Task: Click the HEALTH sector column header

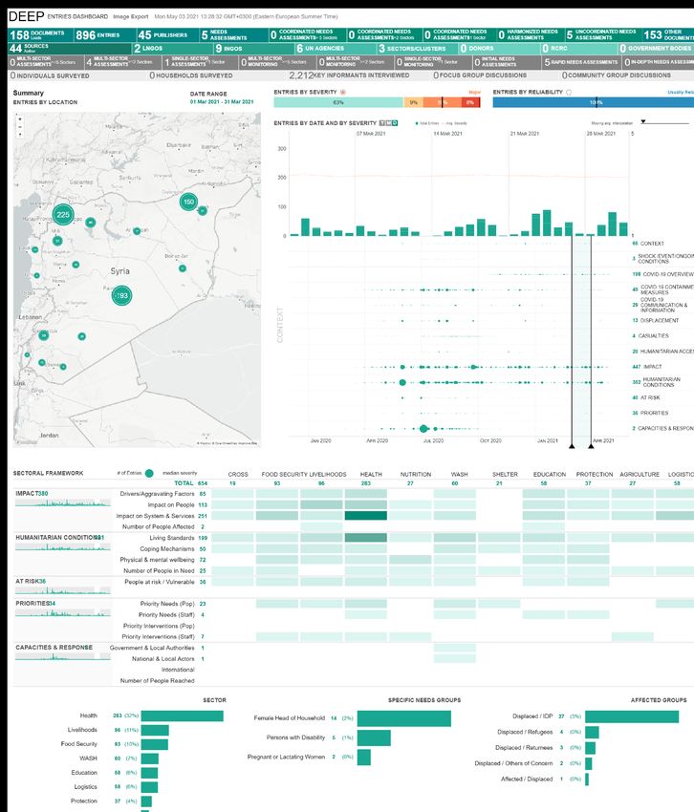Action: coord(371,475)
